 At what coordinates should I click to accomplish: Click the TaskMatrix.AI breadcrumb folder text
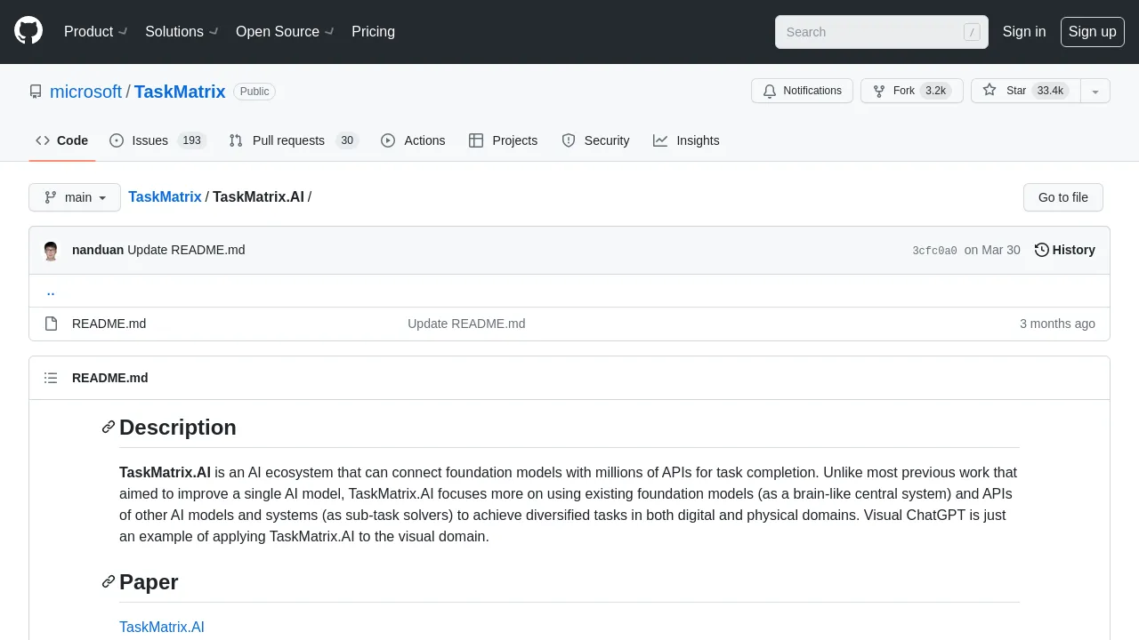[258, 197]
